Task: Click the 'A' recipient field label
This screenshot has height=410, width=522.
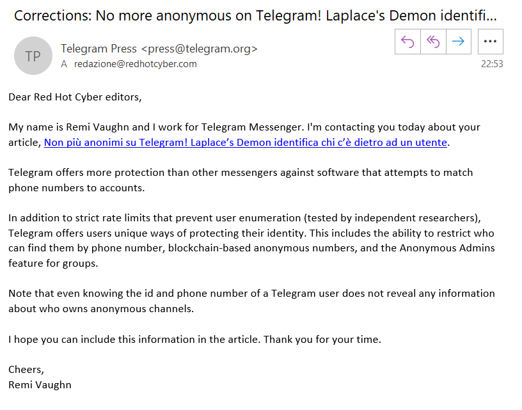Action: (x=64, y=64)
